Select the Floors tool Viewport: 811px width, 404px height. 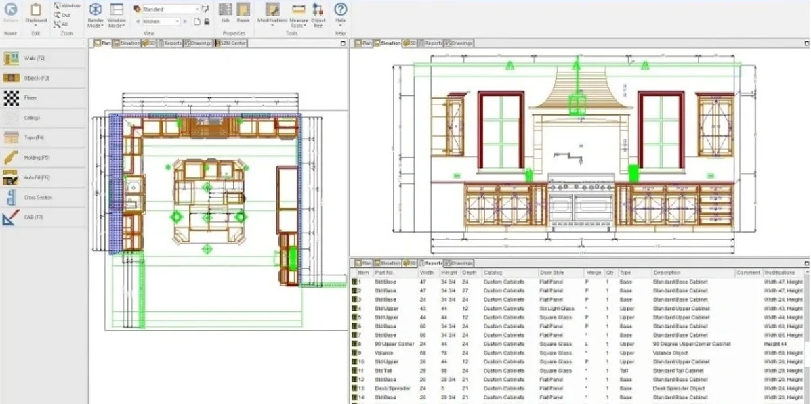(x=43, y=97)
